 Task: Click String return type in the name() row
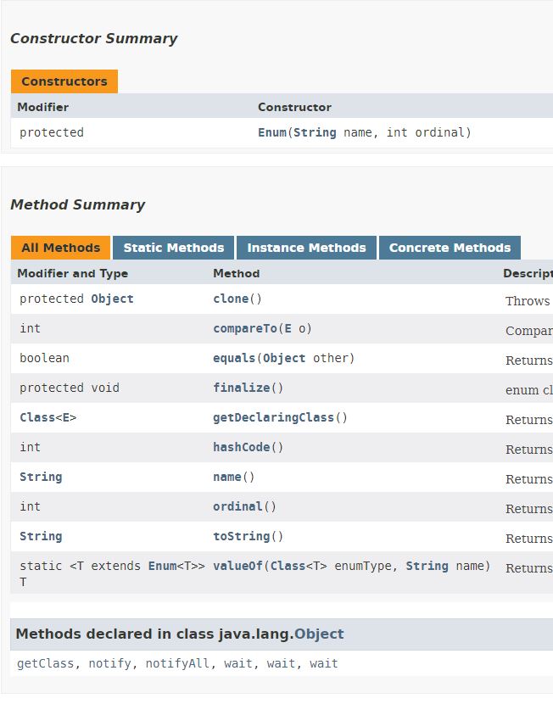point(41,477)
